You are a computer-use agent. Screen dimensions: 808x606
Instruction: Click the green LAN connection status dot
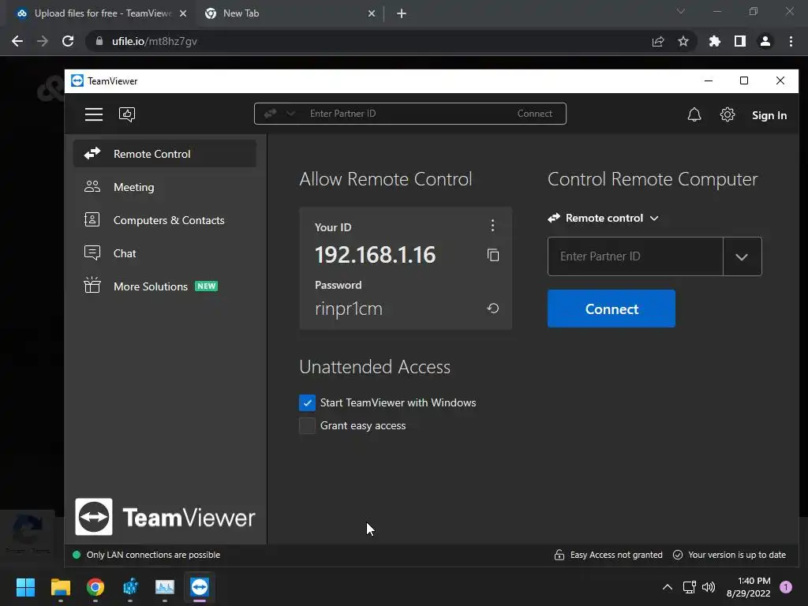[x=77, y=555]
